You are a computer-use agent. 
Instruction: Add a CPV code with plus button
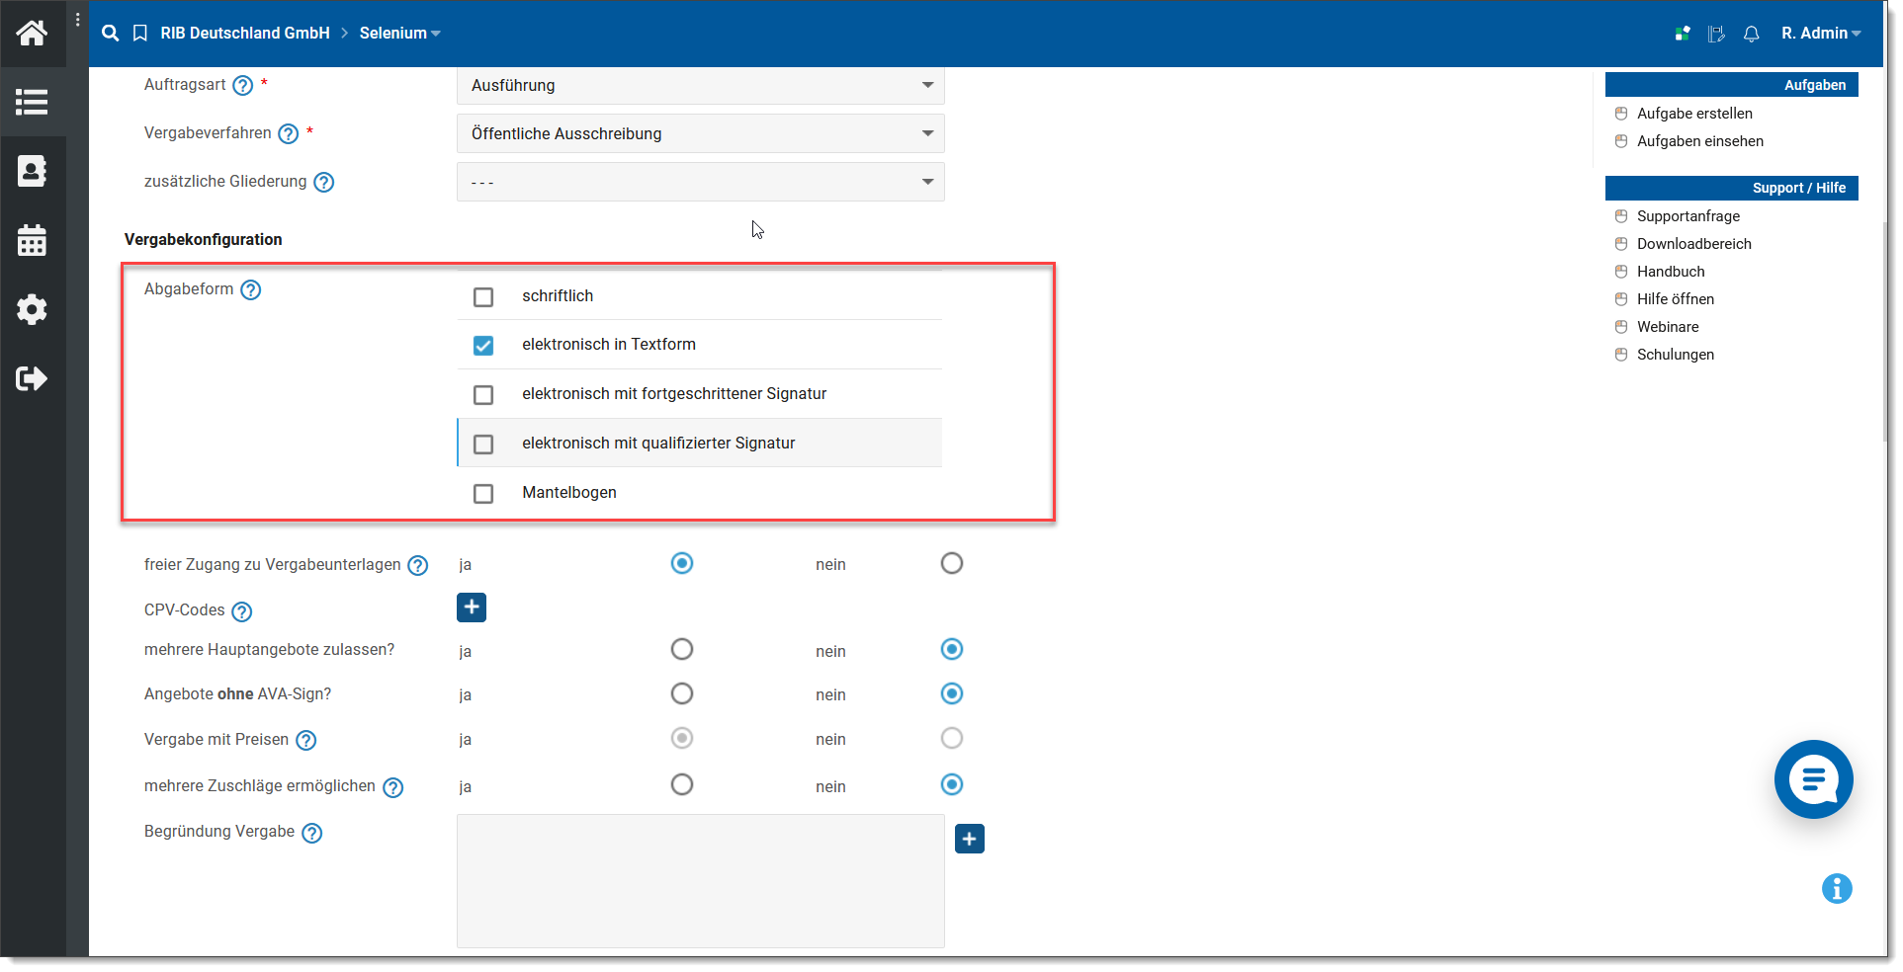pyautogui.click(x=472, y=607)
